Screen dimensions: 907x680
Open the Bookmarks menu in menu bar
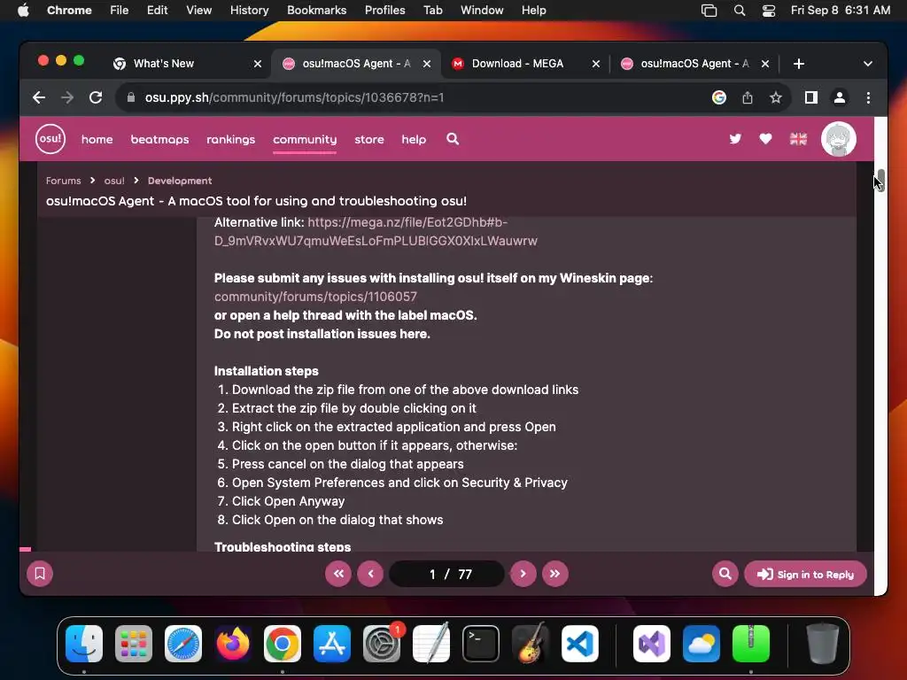coord(316,10)
